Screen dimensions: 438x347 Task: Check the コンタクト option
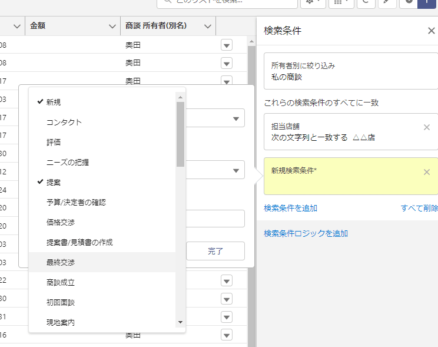pos(64,122)
